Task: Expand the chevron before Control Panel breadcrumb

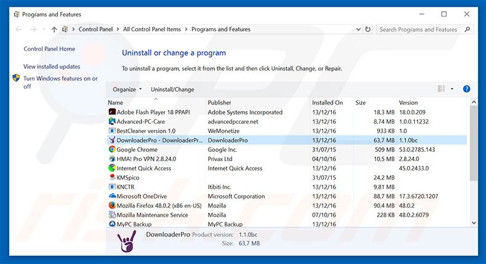Action: tap(73, 29)
